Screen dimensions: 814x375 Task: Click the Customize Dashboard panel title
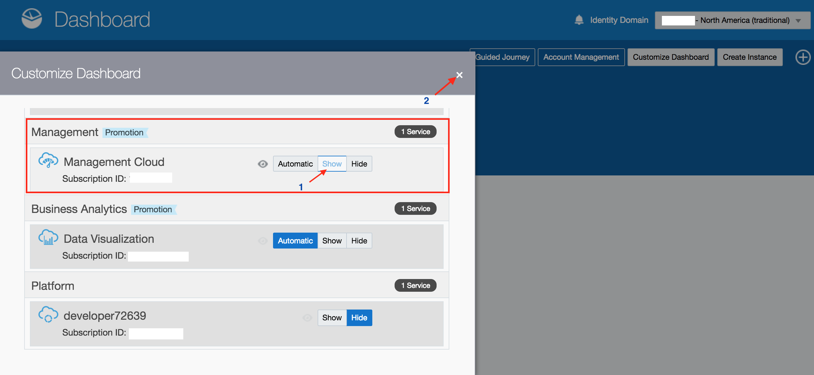pyautogui.click(x=76, y=73)
